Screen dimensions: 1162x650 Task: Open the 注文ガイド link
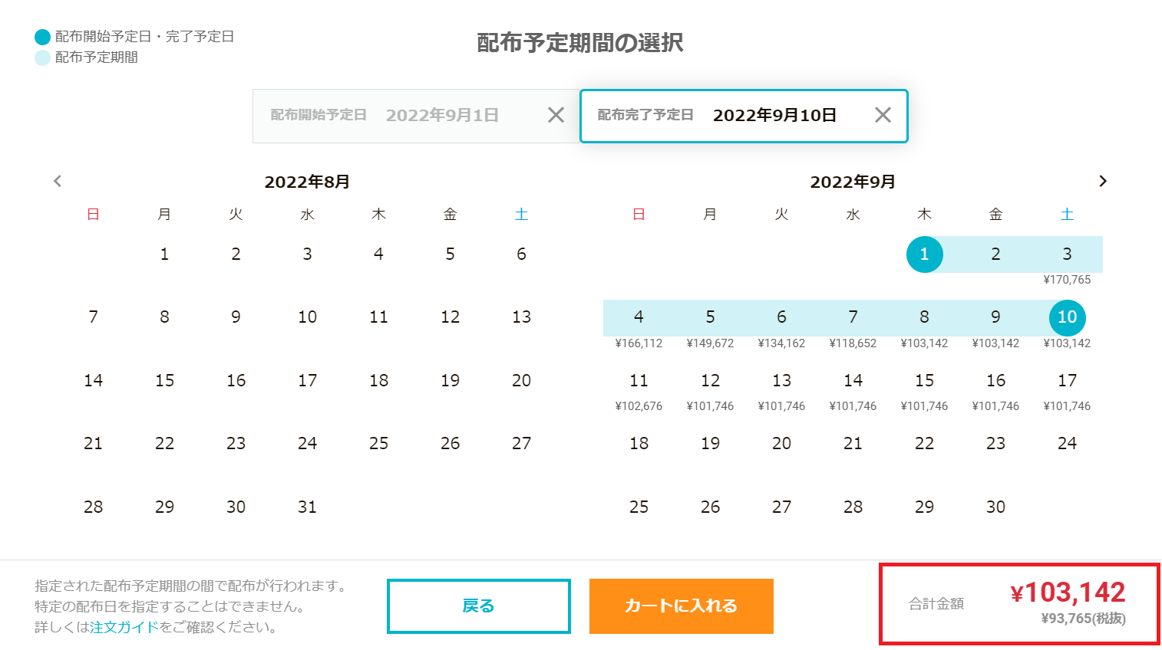(x=124, y=627)
